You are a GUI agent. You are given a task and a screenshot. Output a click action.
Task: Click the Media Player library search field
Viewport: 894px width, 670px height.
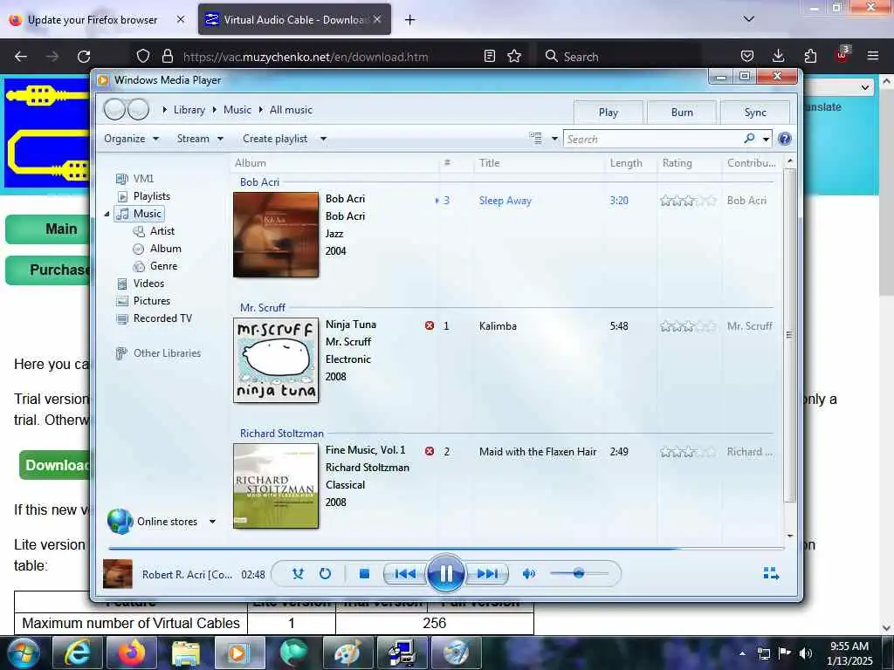pos(653,139)
